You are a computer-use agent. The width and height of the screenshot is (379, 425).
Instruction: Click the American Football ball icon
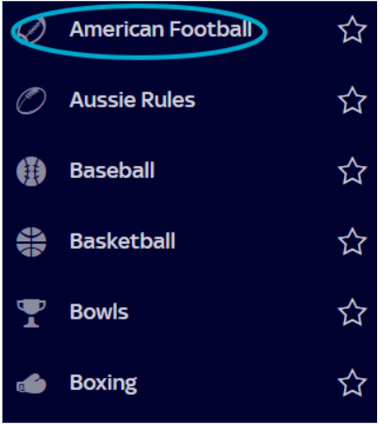coord(31,30)
